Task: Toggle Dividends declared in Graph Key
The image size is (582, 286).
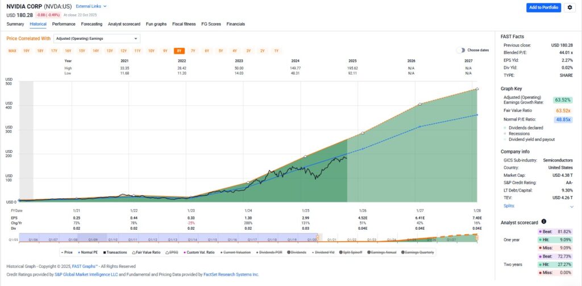Action: [526, 128]
